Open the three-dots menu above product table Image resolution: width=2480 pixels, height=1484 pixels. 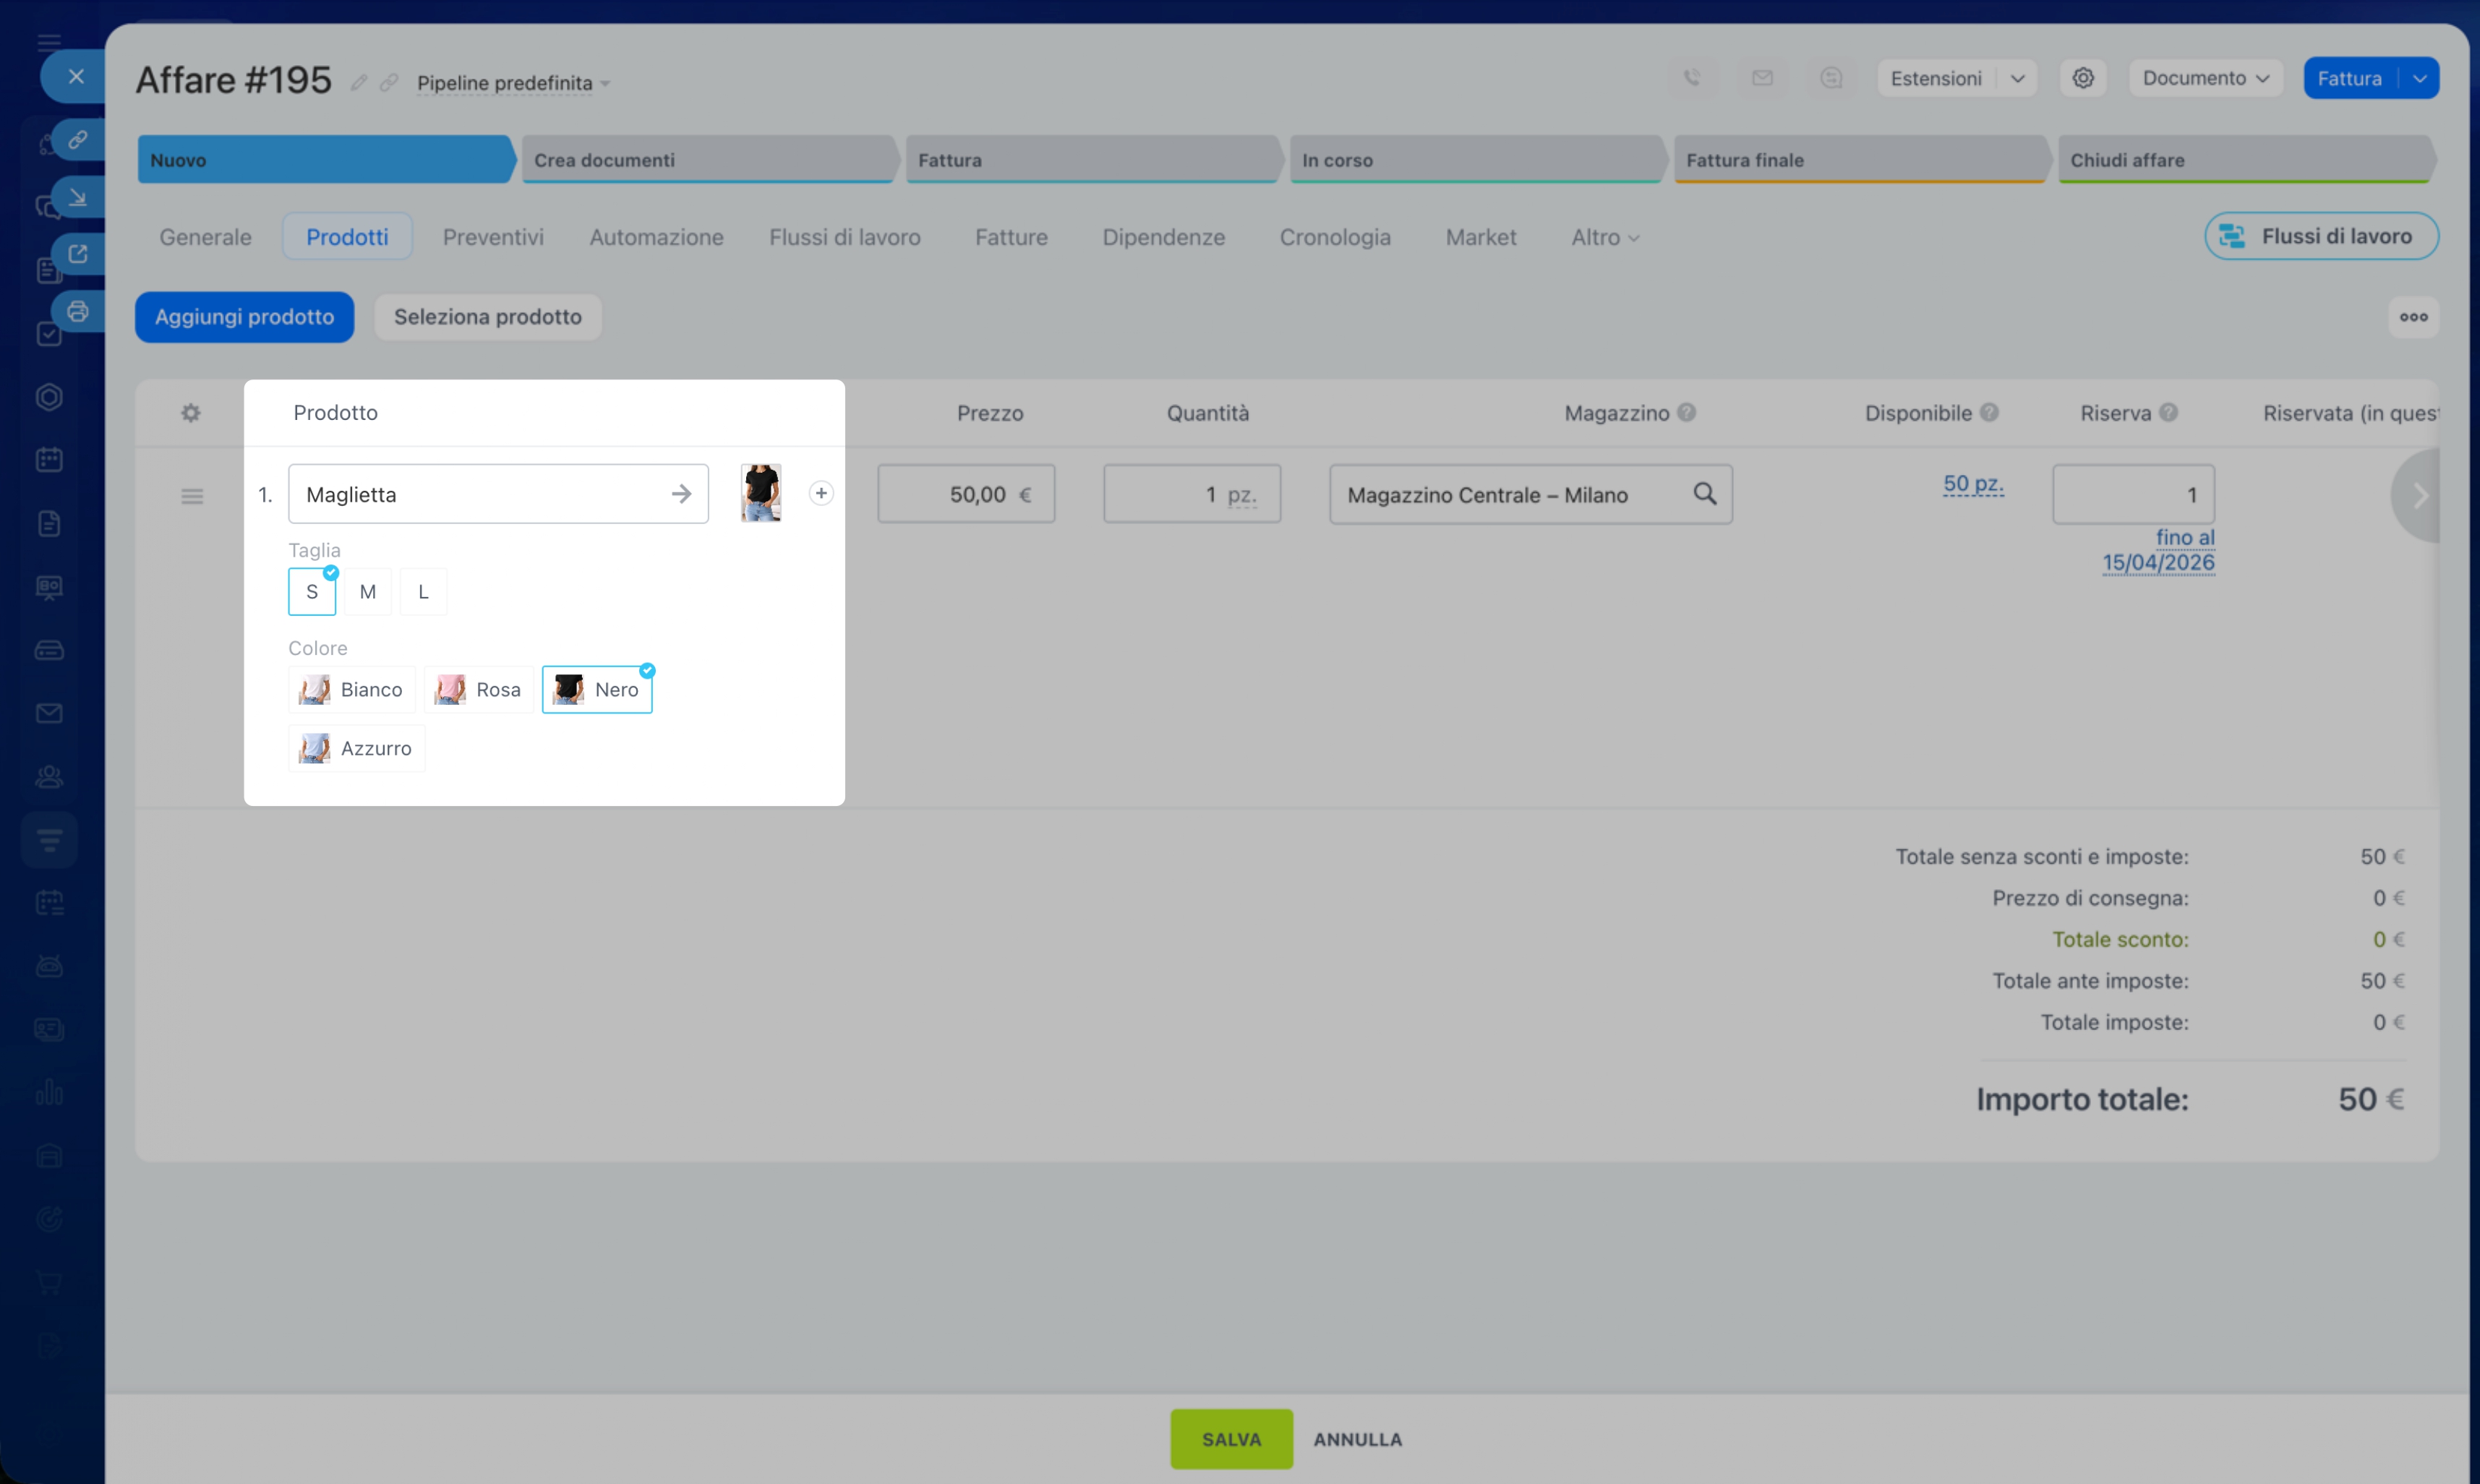click(x=2413, y=317)
